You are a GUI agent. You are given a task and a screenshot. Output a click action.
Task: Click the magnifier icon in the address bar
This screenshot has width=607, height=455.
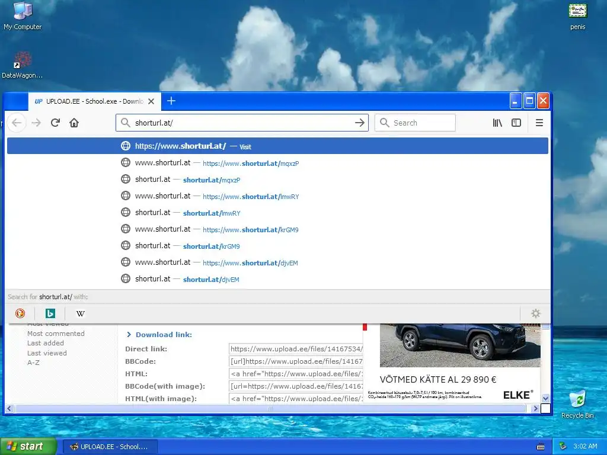coord(126,123)
